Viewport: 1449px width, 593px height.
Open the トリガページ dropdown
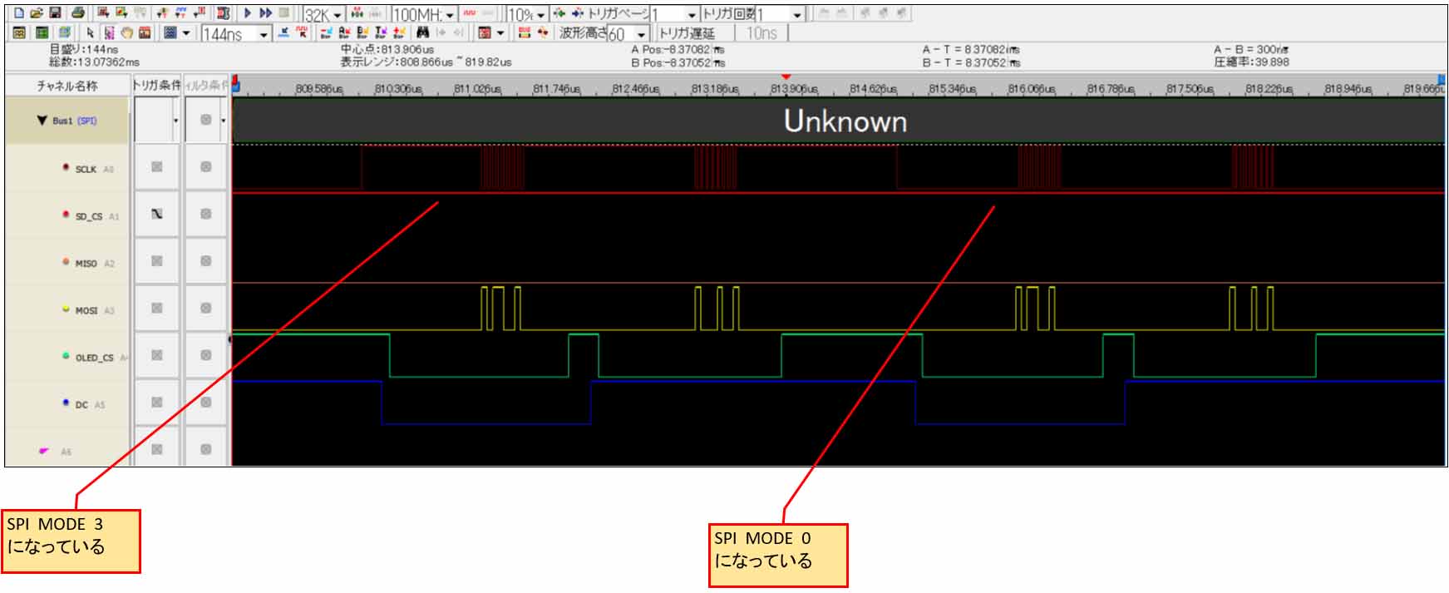(692, 15)
